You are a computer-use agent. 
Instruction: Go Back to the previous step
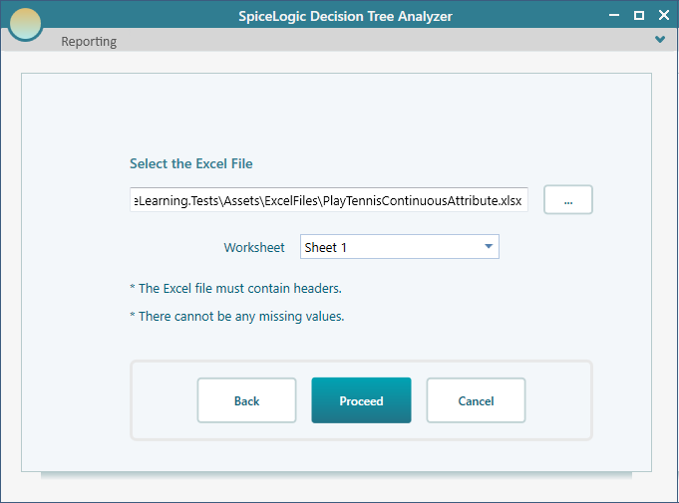click(x=247, y=400)
